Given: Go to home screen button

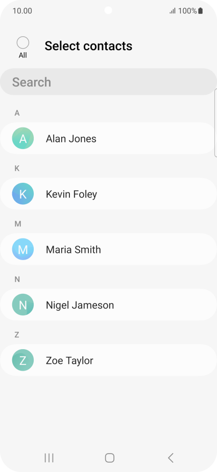Looking at the screenshot, I should coord(110,458).
